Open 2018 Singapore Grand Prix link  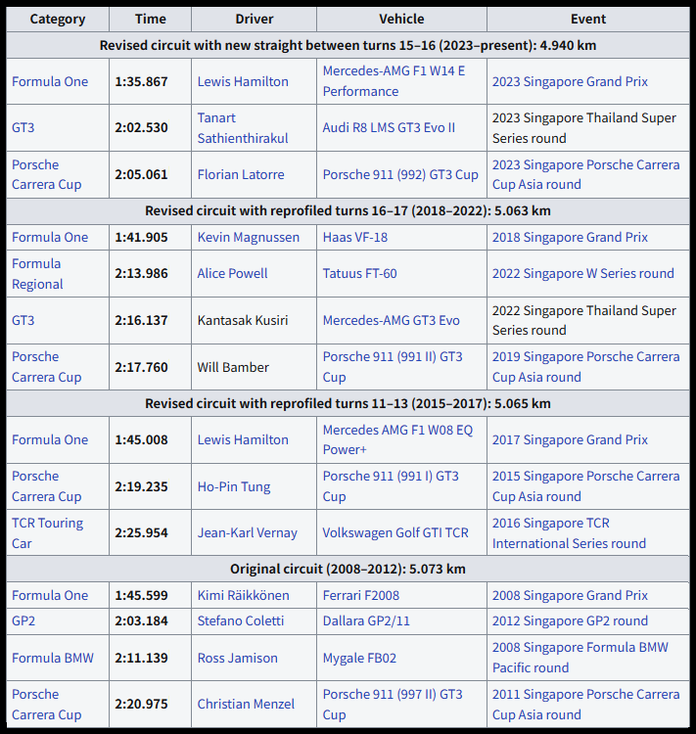570,237
